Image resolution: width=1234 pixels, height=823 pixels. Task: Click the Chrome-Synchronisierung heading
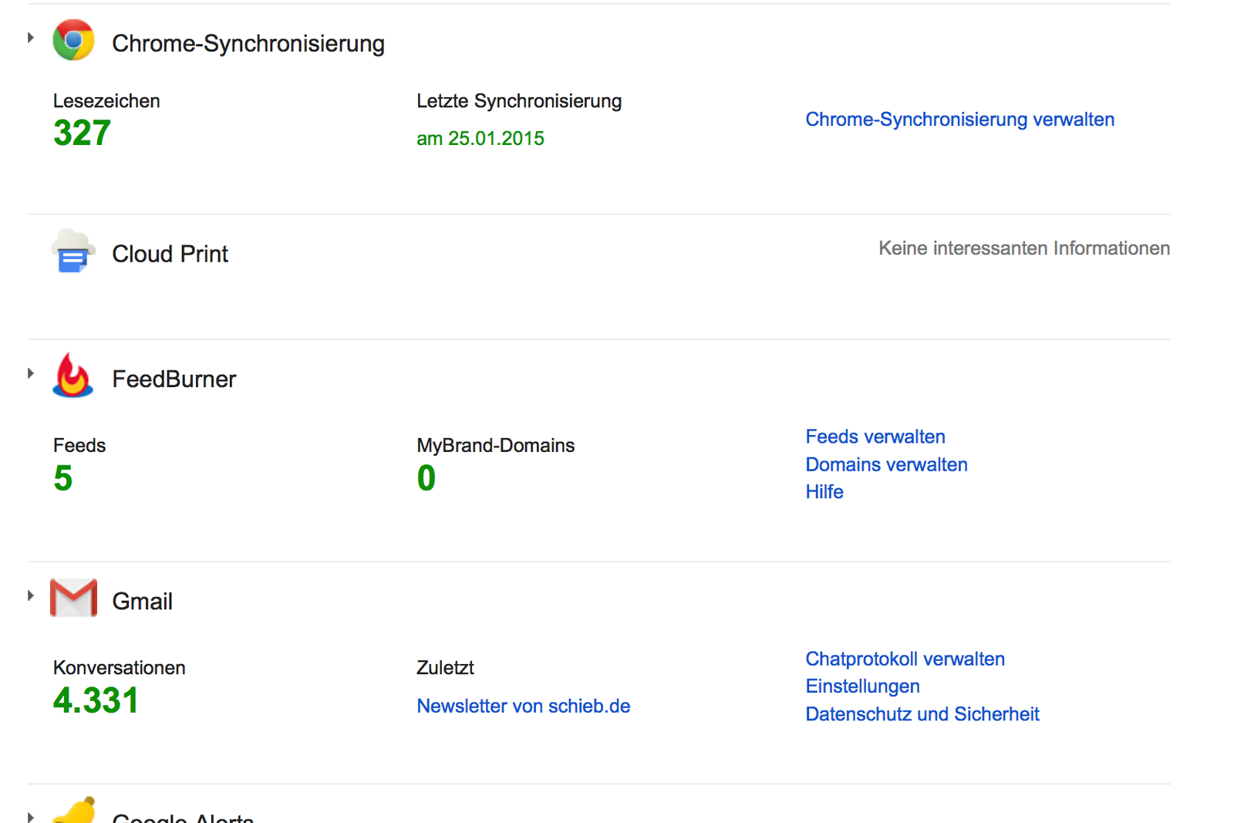(x=248, y=44)
